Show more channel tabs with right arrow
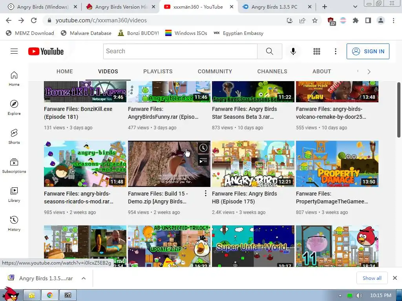This screenshot has height=301, width=402. pyautogui.click(x=369, y=72)
